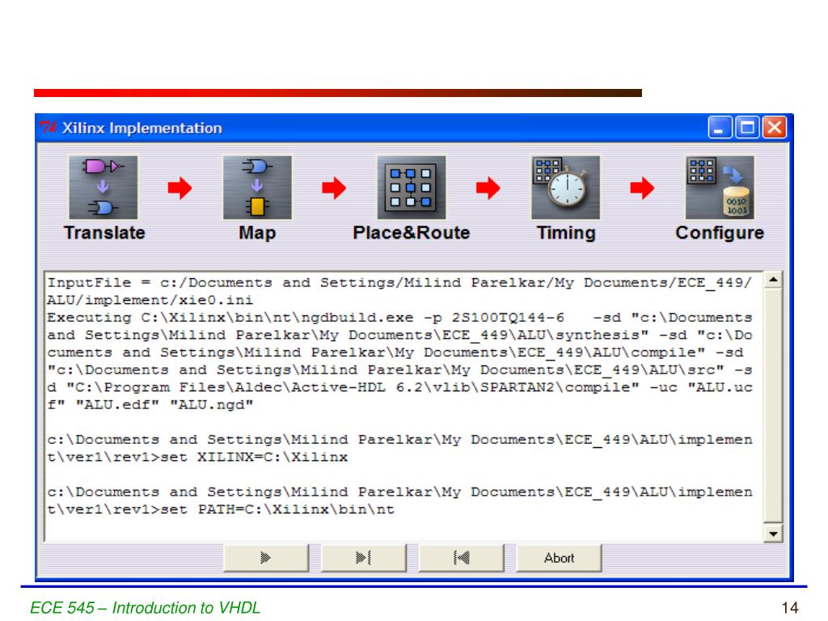
Task: Abort the implementation process
Action: point(560,558)
